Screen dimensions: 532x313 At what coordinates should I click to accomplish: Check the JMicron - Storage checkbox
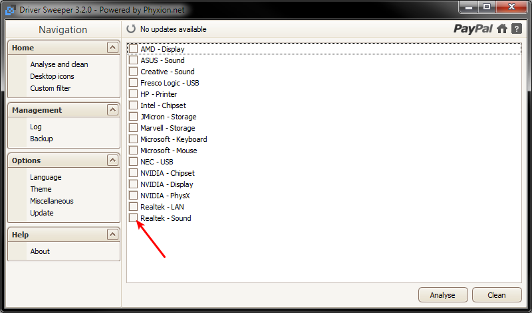pyautogui.click(x=134, y=117)
